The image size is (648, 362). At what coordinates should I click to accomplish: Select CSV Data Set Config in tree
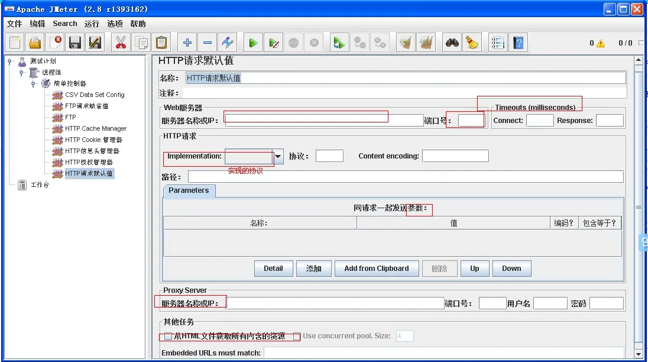(95, 95)
